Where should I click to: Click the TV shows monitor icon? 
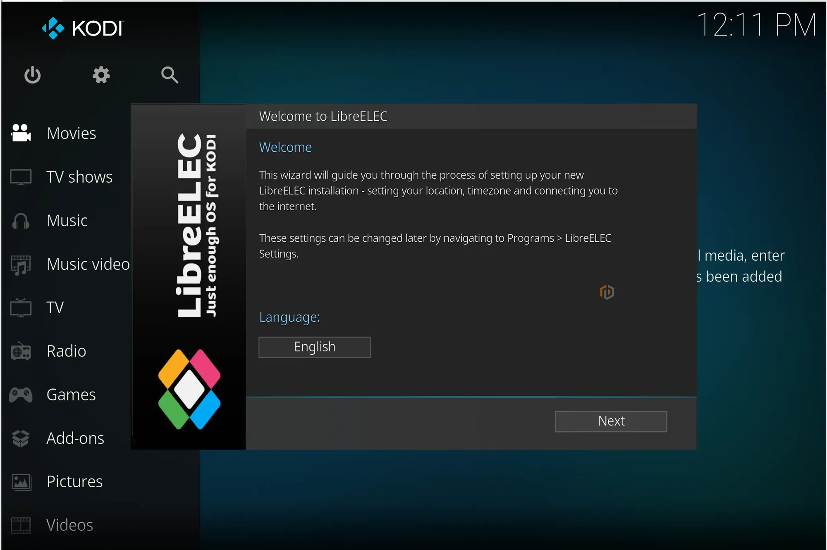click(x=21, y=177)
